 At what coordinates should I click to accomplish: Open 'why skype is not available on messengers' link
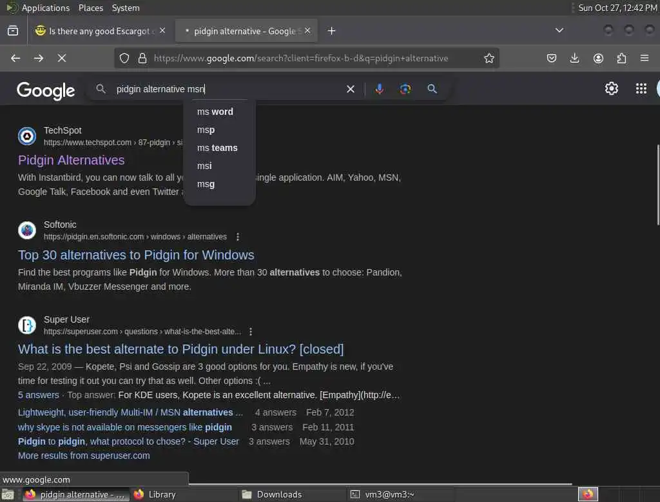tap(125, 427)
